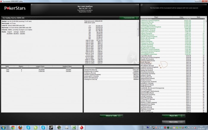Screen dimensions: 208x130
Task: Select table row 1968
Action: pos(42,71)
